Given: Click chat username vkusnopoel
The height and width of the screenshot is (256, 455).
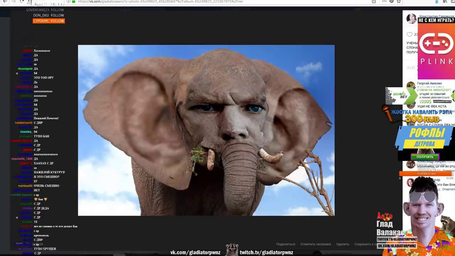Looking at the screenshot, I should click(x=25, y=69).
